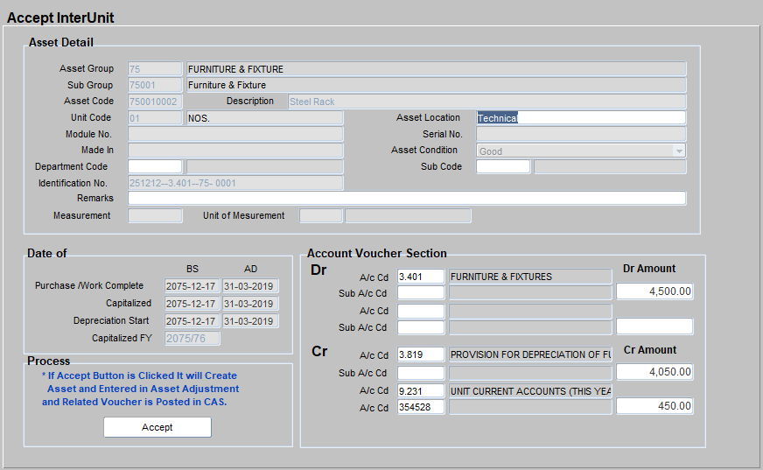Click the A/c Cd field showing 354528
The width and height of the screenshot is (763, 470).
[x=421, y=406]
